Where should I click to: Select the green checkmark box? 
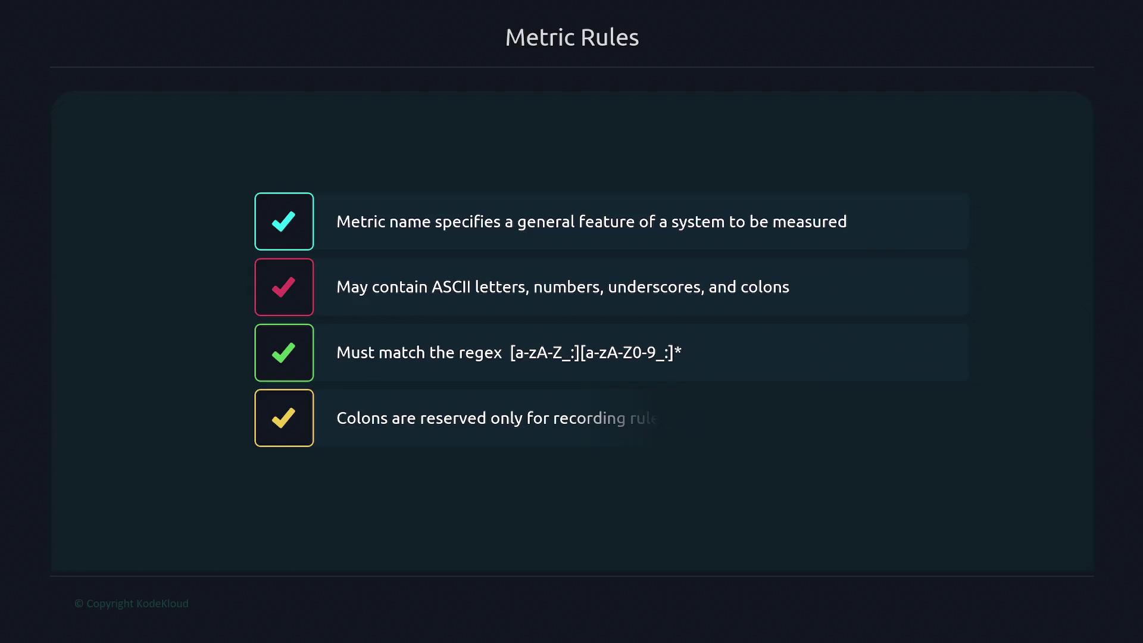284,352
